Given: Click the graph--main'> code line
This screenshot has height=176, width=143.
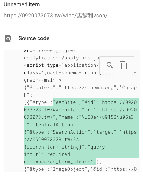Looking at the screenshot, I should click(x=43, y=80).
